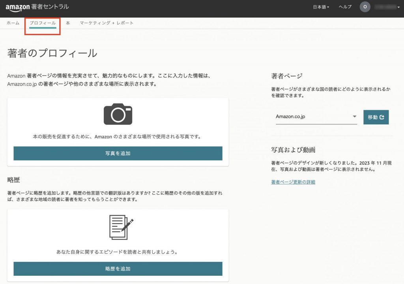404x284 pixels.
Task: Select the マーケティング + レポート tab
Action: [x=107, y=23]
